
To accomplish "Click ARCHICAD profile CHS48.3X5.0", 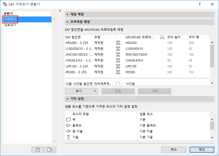I will coord(134,60).
